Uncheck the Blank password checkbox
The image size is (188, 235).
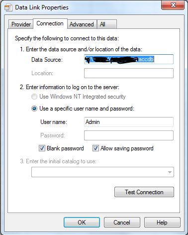pos(42,148)
